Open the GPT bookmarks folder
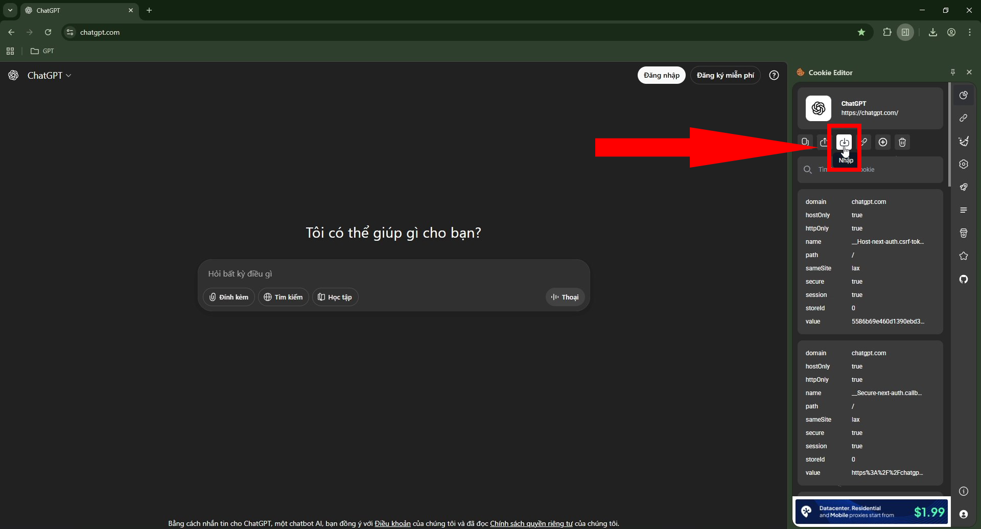The height and width of the screenshot is (529, 981). pyautogui.click(x=42, y=51)
